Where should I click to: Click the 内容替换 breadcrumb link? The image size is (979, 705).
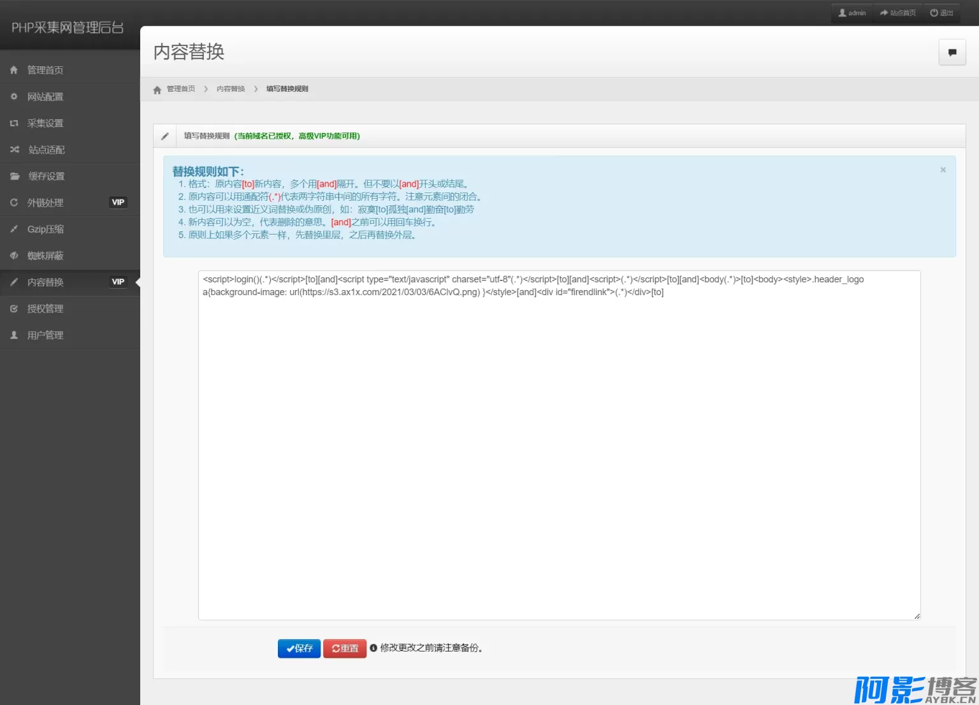tap(231, 89)
